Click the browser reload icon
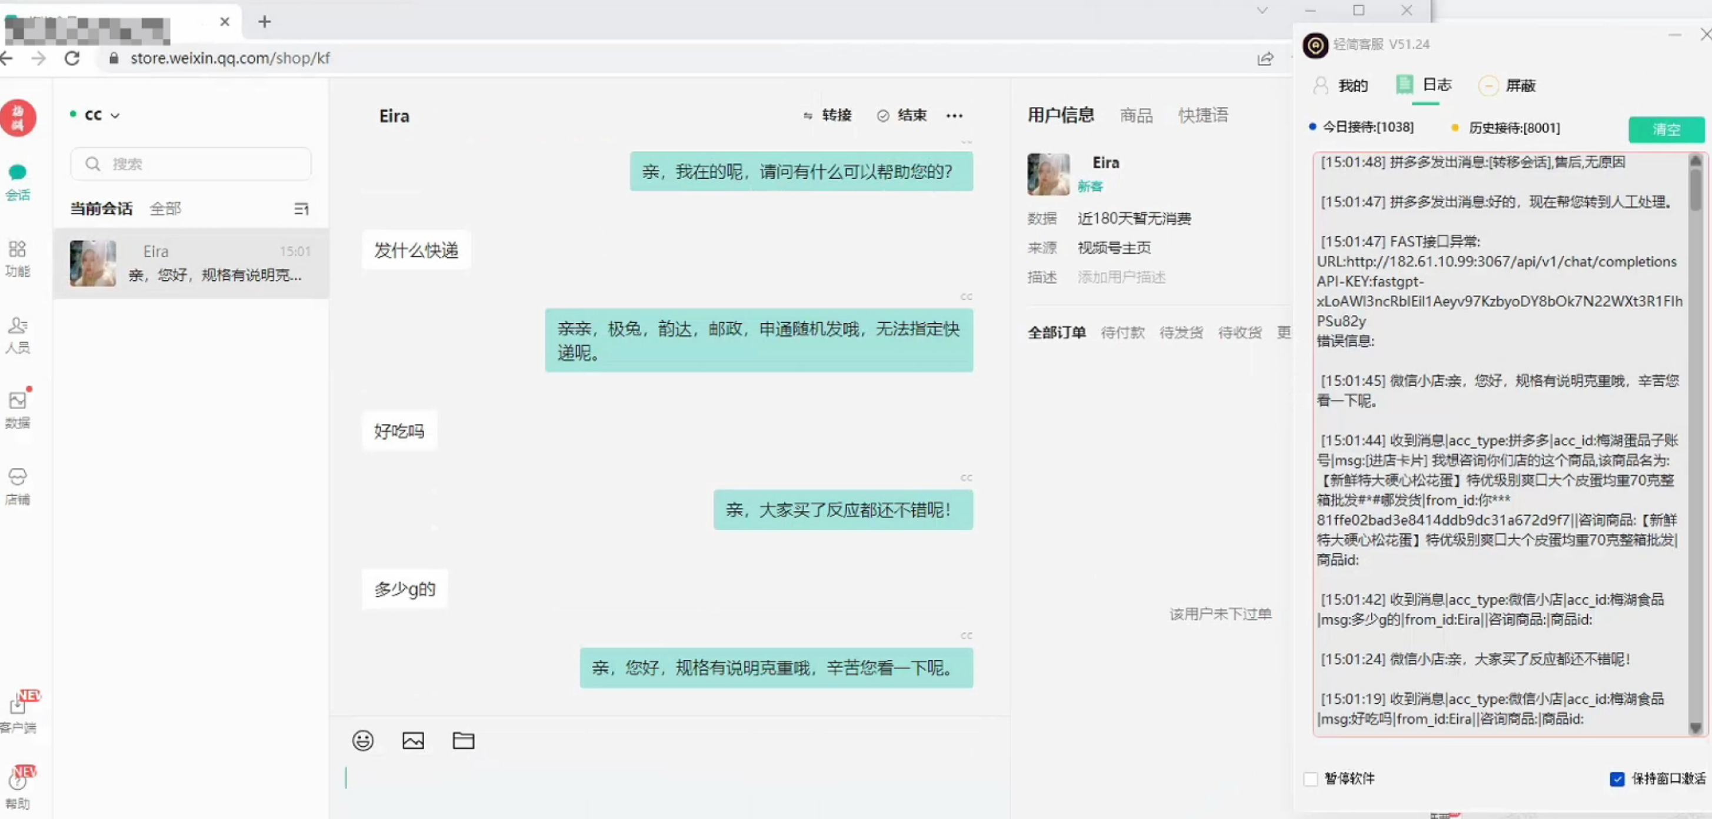 tap(72, 58)
